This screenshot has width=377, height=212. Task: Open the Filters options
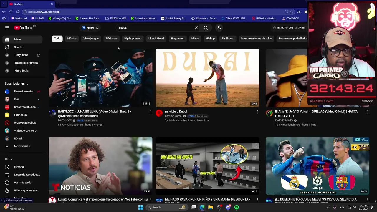click(90, 28)
